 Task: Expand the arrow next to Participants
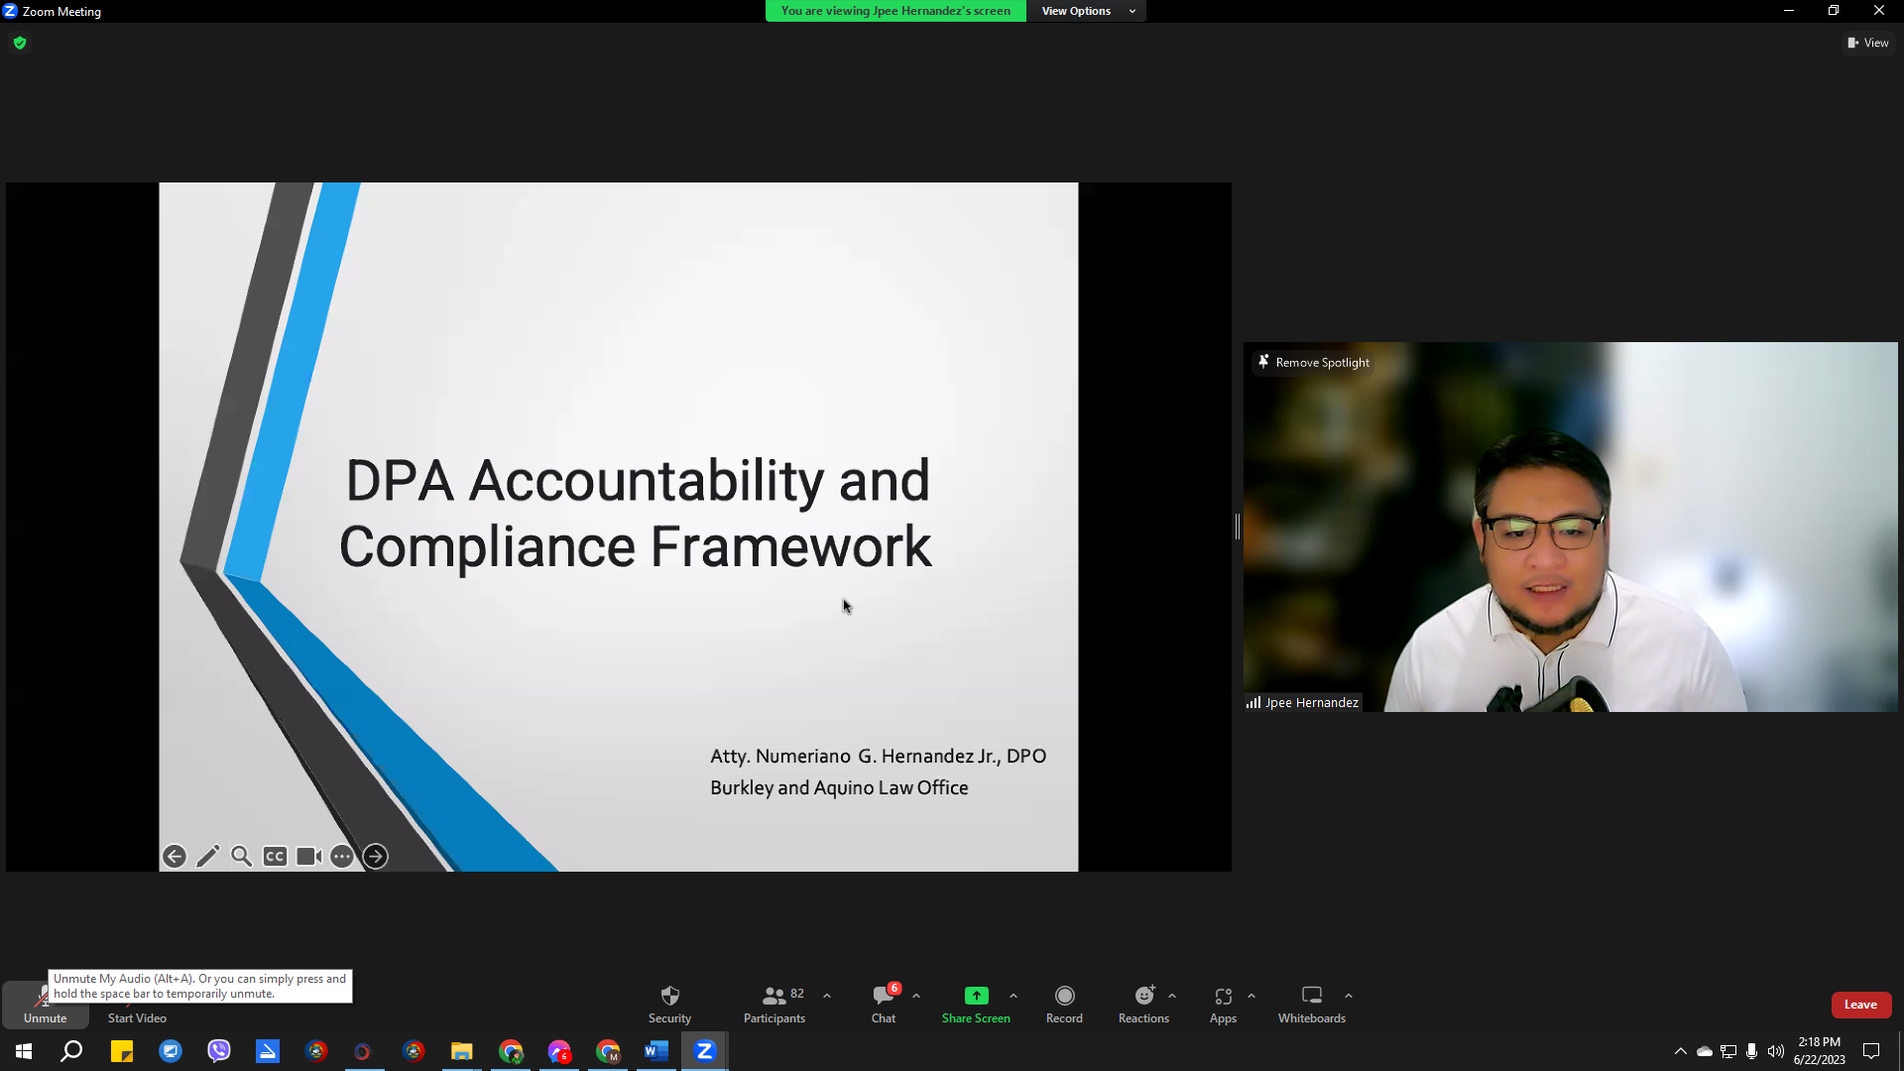827,996
